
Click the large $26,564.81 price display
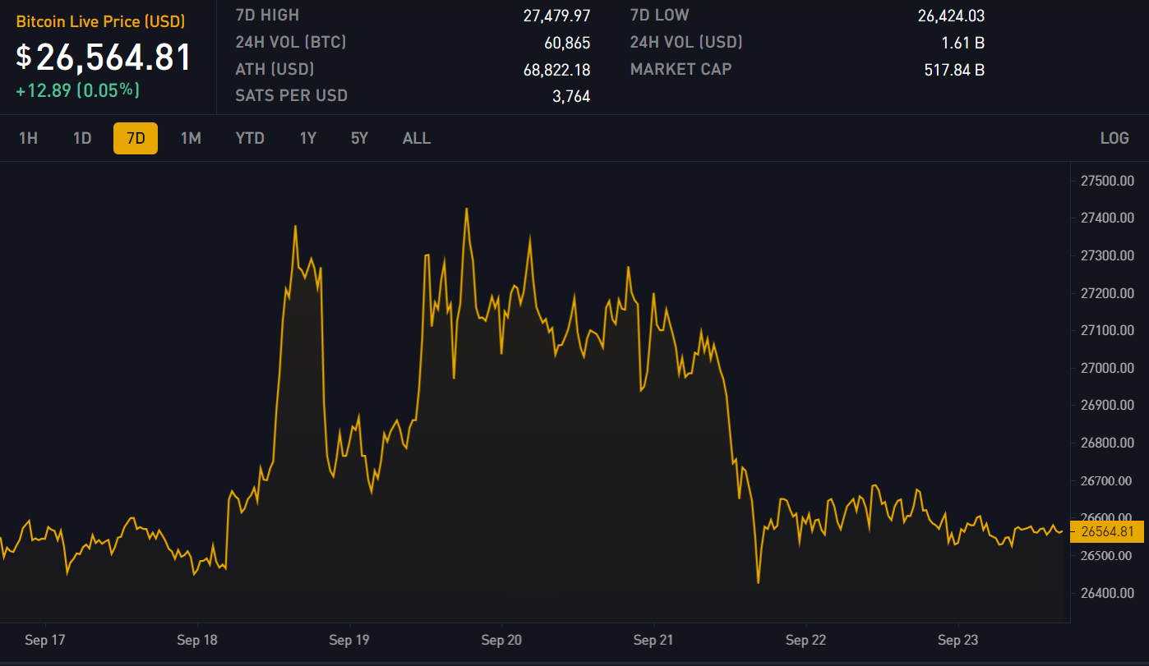click(104, 57)
